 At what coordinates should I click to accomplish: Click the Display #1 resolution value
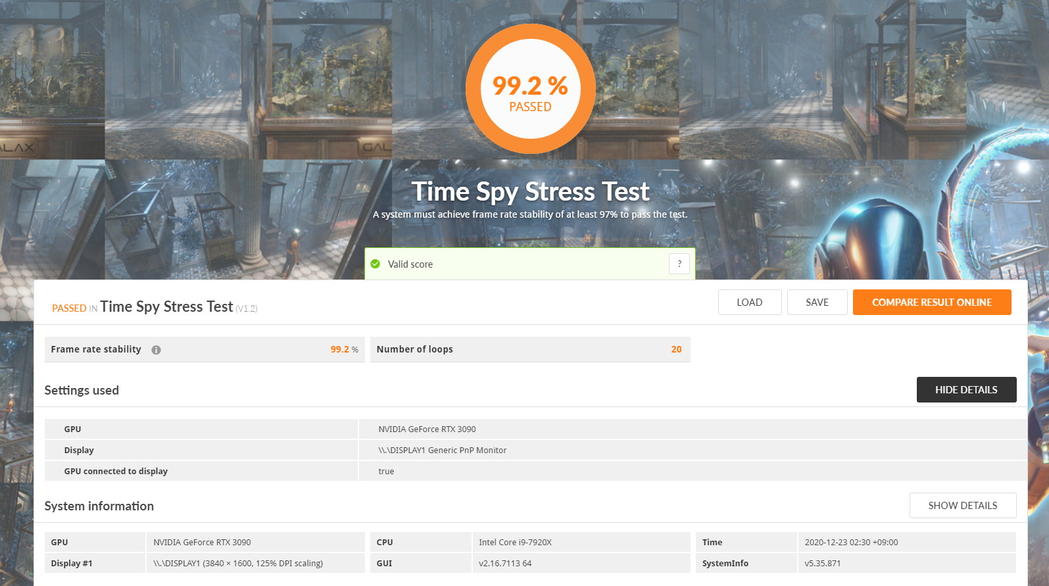(238, 564)
